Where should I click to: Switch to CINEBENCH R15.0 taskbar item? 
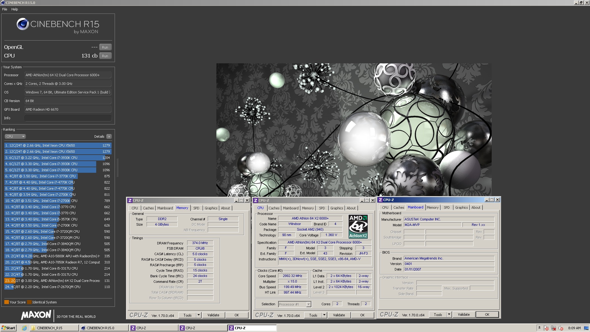[104, 328]
